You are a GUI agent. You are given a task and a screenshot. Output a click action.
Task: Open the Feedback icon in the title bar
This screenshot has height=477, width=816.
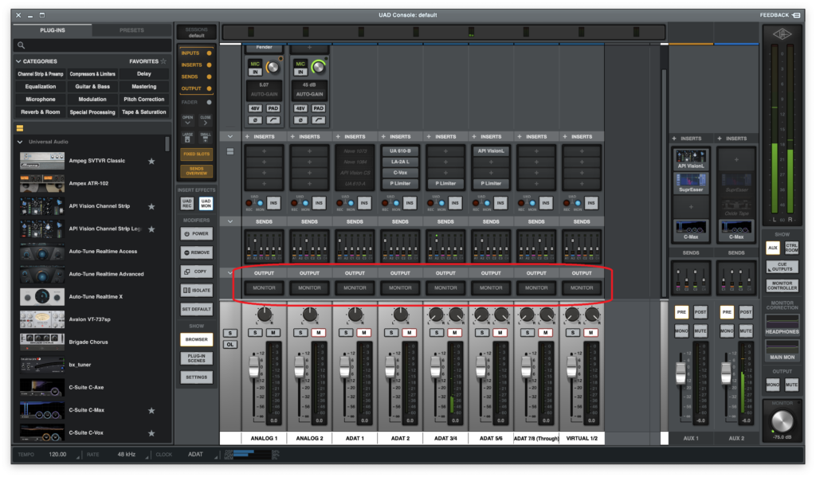[796, 15]
